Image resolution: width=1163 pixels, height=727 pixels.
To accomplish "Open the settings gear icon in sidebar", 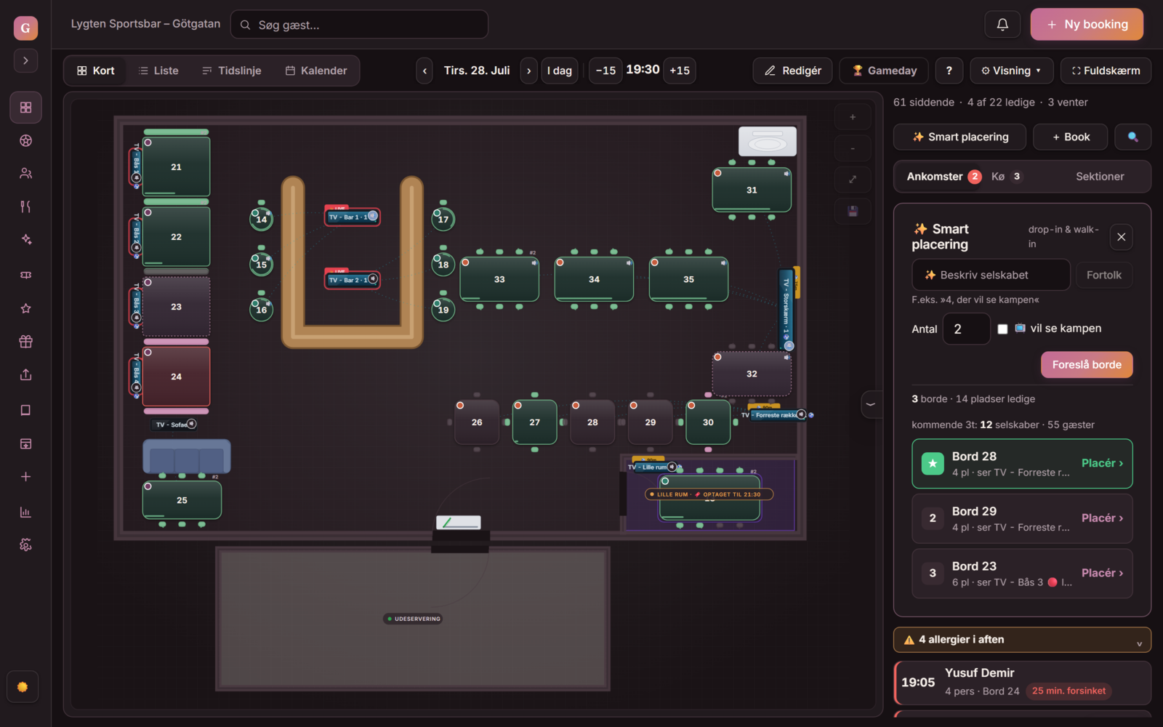I will pyautogui.click(x=25, y=545).
